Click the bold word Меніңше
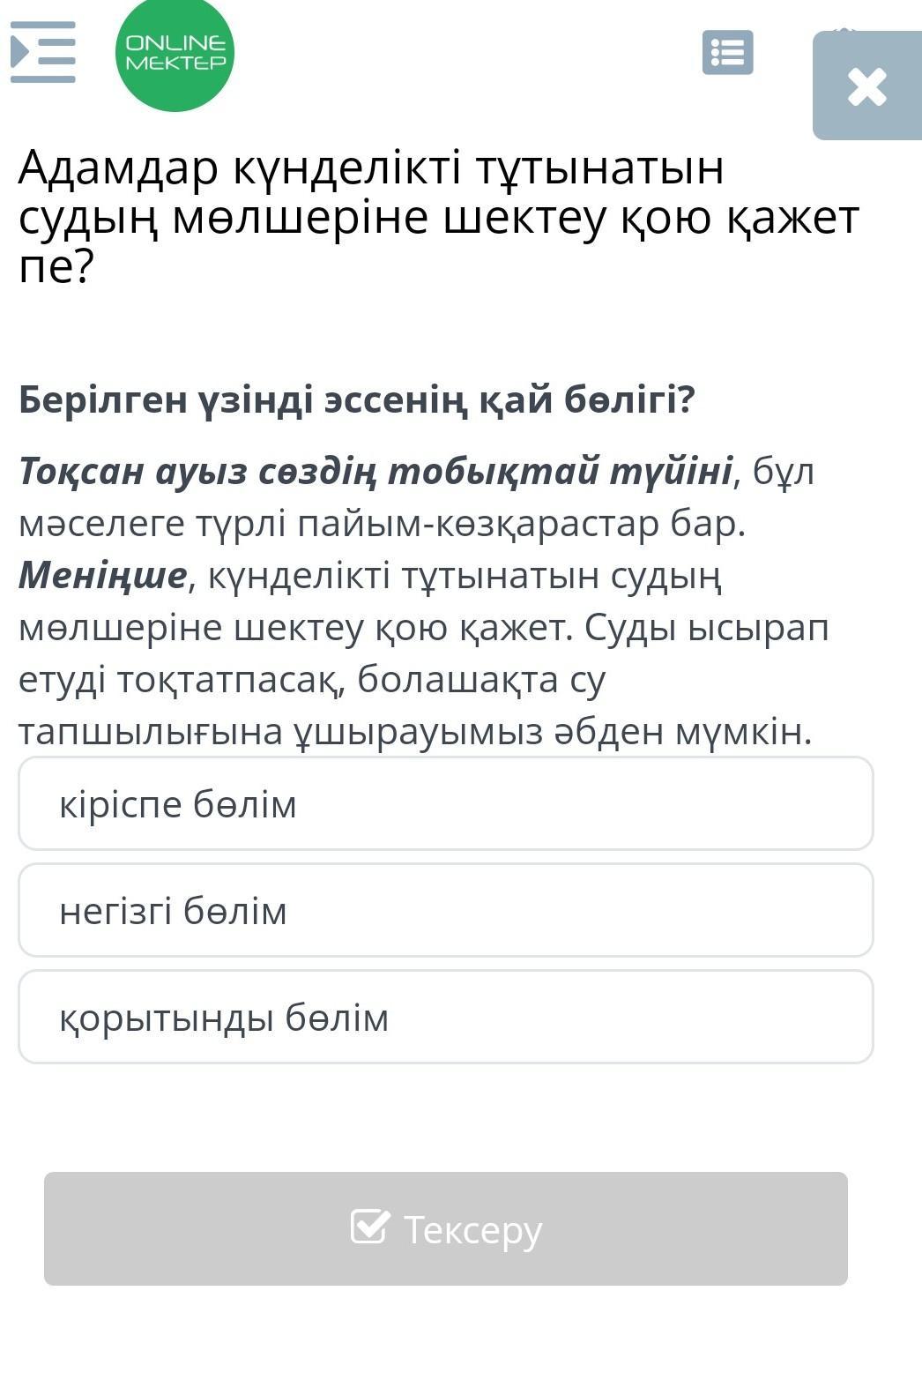The height and width of the screenshot is (1380, 922). [103, 575]
